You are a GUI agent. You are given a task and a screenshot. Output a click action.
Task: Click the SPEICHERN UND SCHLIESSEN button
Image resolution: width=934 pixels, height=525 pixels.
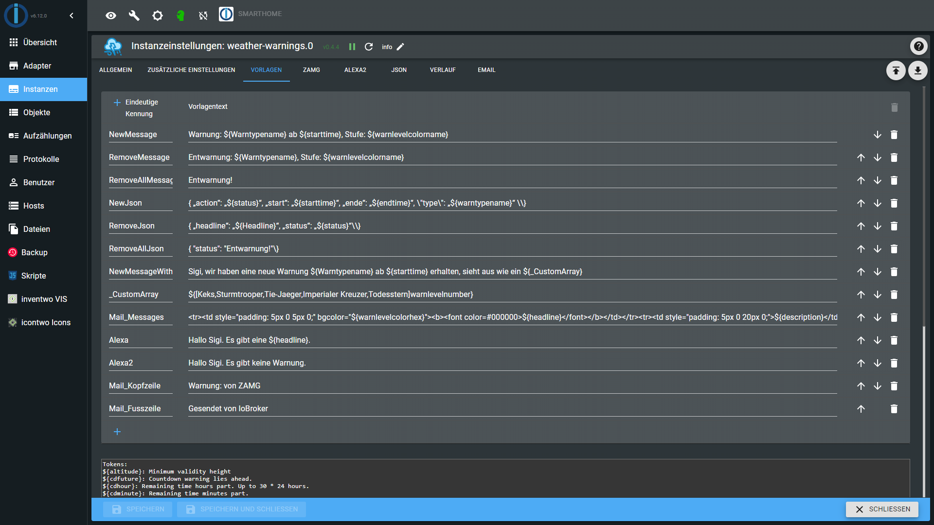(x=241, y=509)
